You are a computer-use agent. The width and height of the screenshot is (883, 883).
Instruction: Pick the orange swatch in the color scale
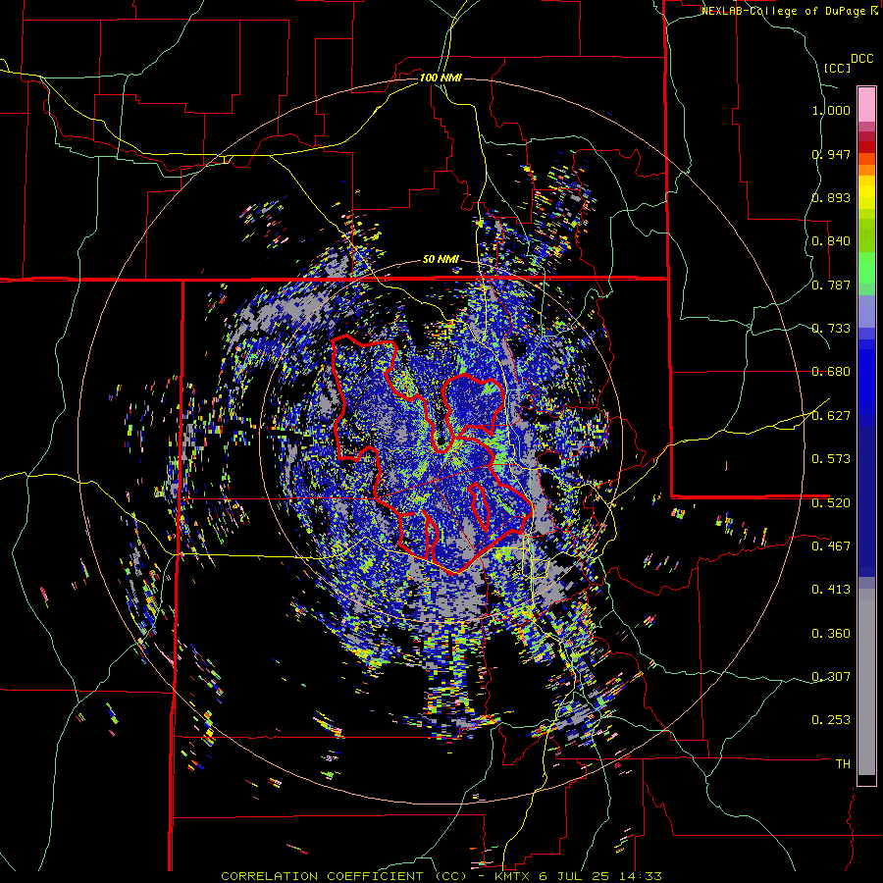click(x=866, y=170)
